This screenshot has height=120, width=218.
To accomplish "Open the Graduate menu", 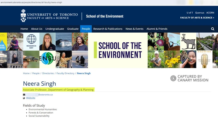I will 73,29.
